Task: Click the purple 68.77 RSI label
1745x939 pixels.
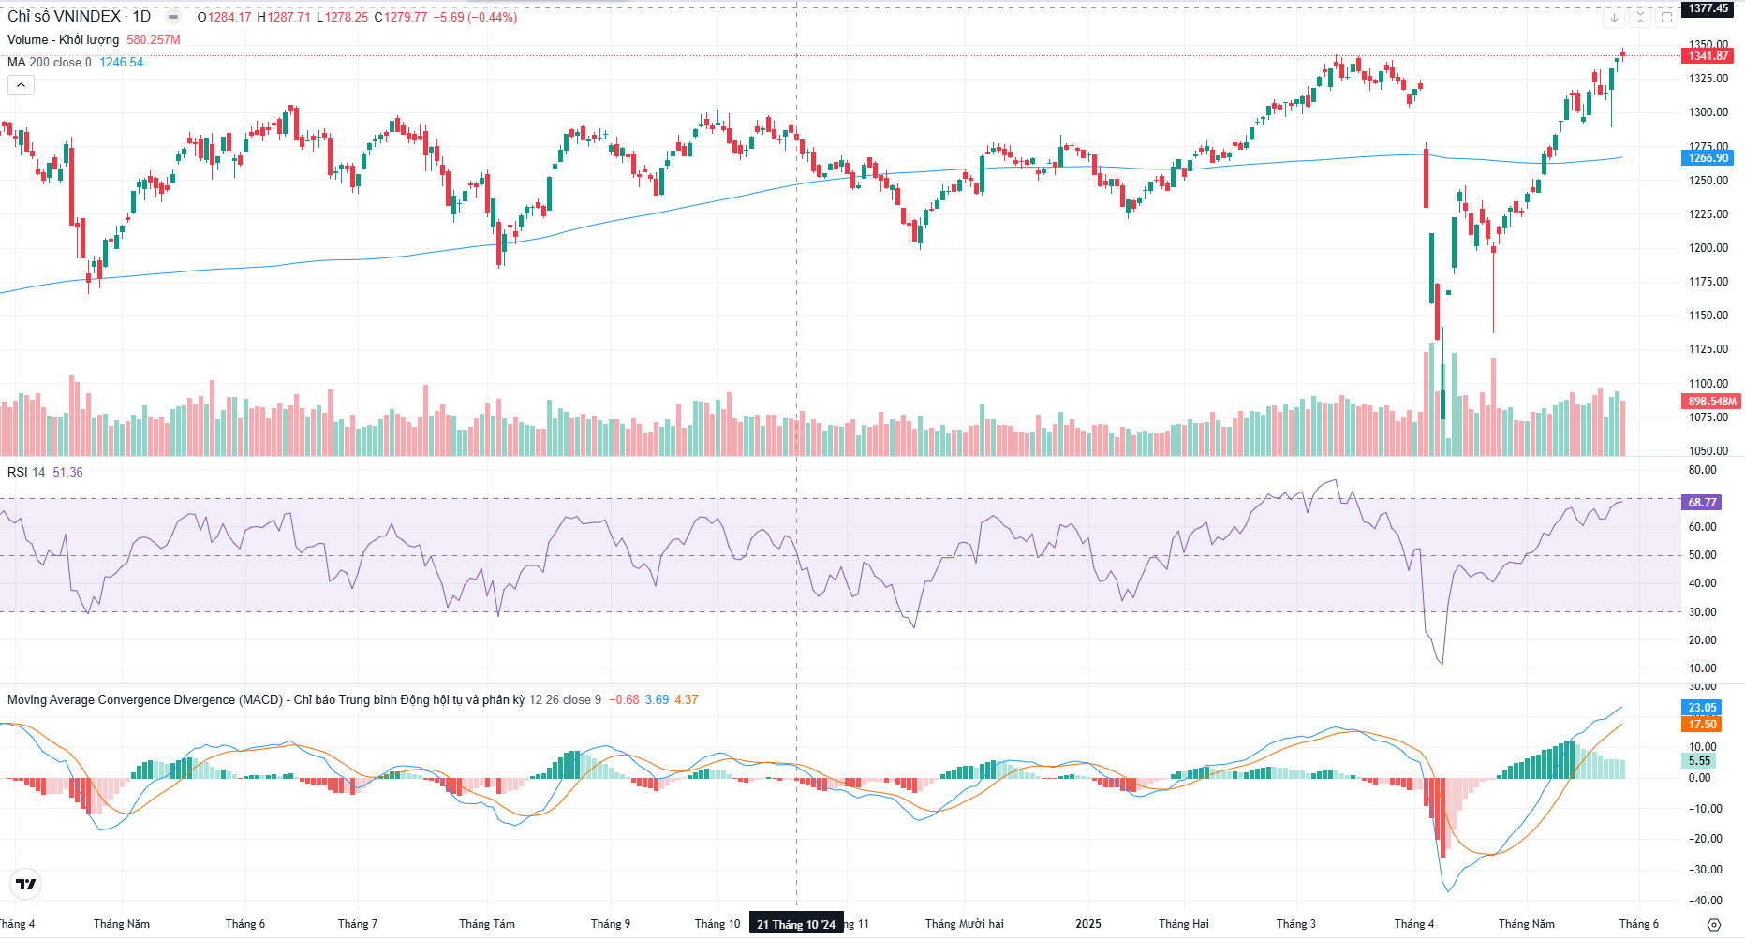Action: coord(1702,503)
